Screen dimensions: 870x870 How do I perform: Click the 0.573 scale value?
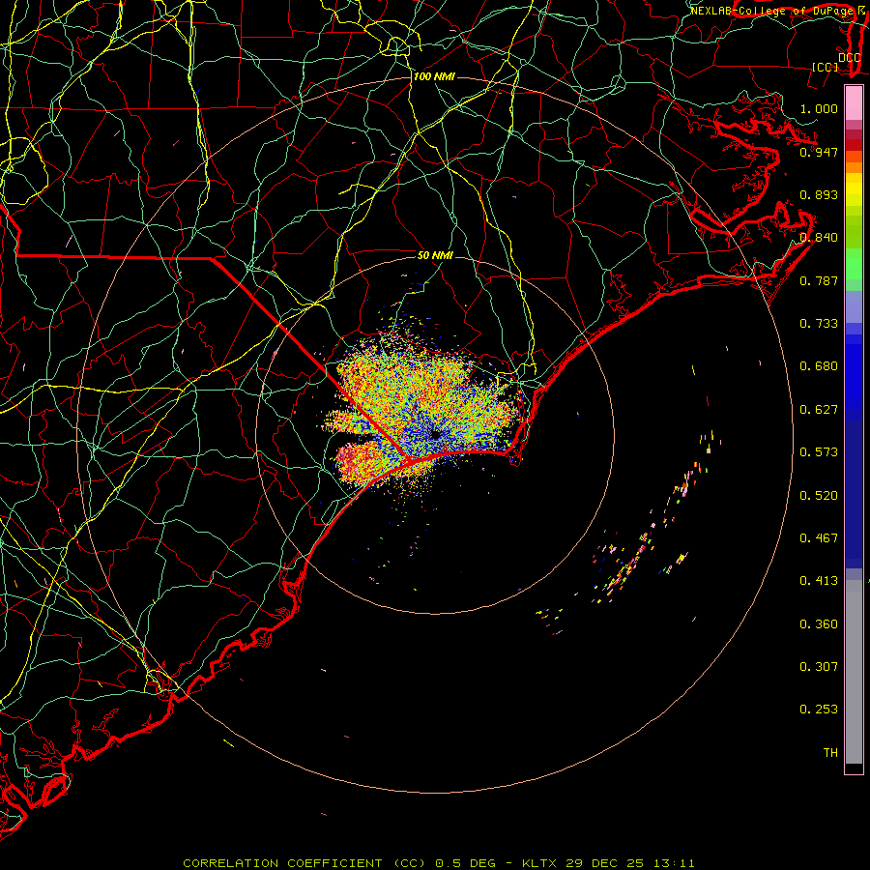[819, 452]
